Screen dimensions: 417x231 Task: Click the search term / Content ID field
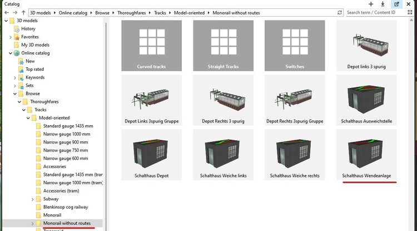pos(376,12)
